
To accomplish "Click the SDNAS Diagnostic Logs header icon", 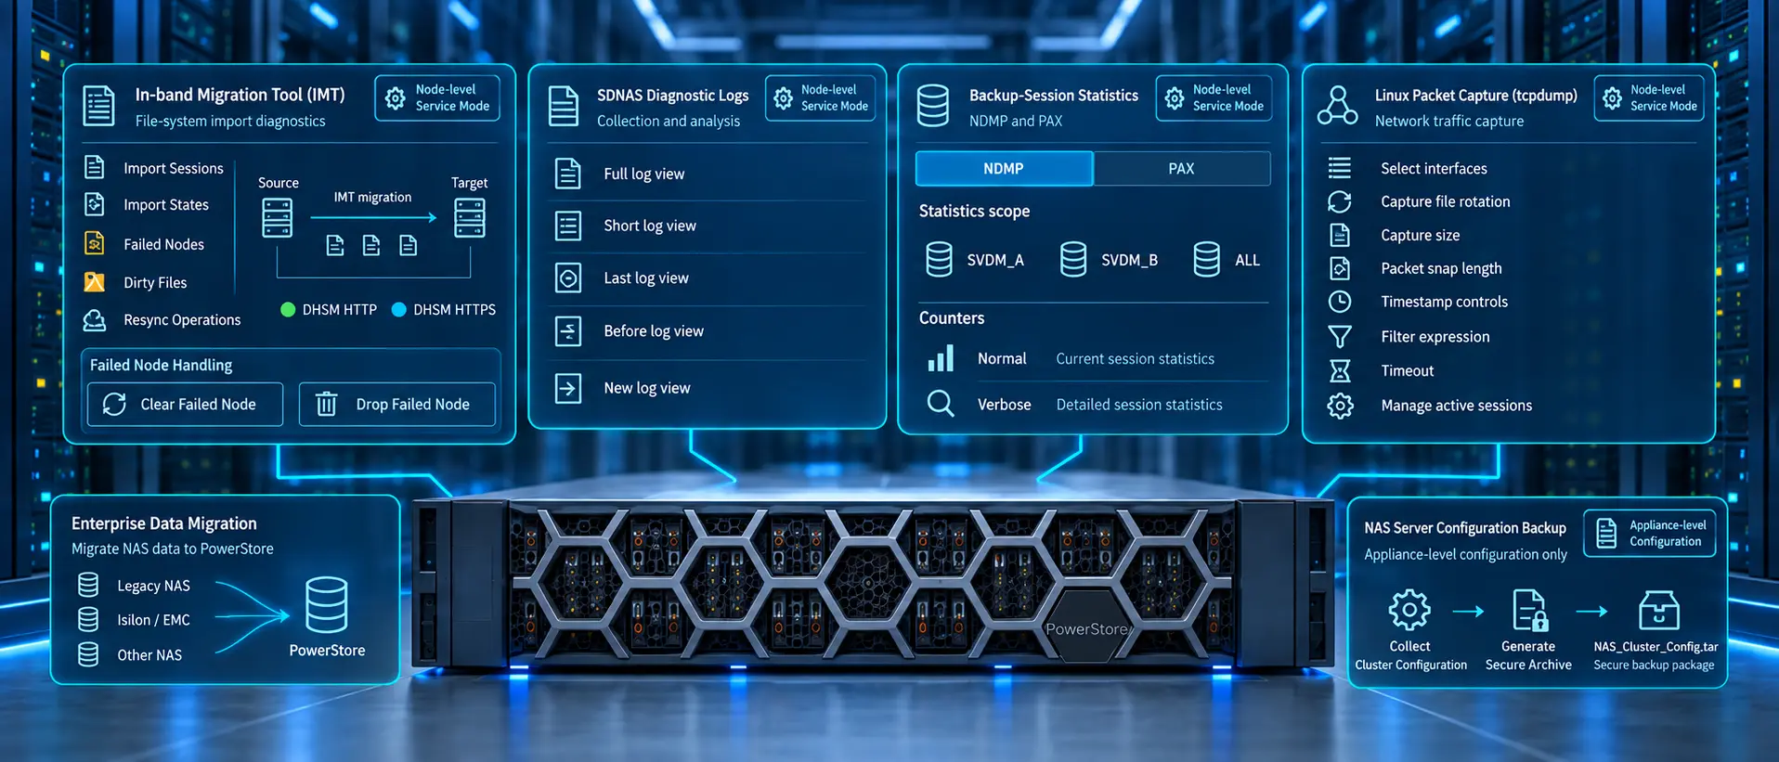I will [563, 107].
